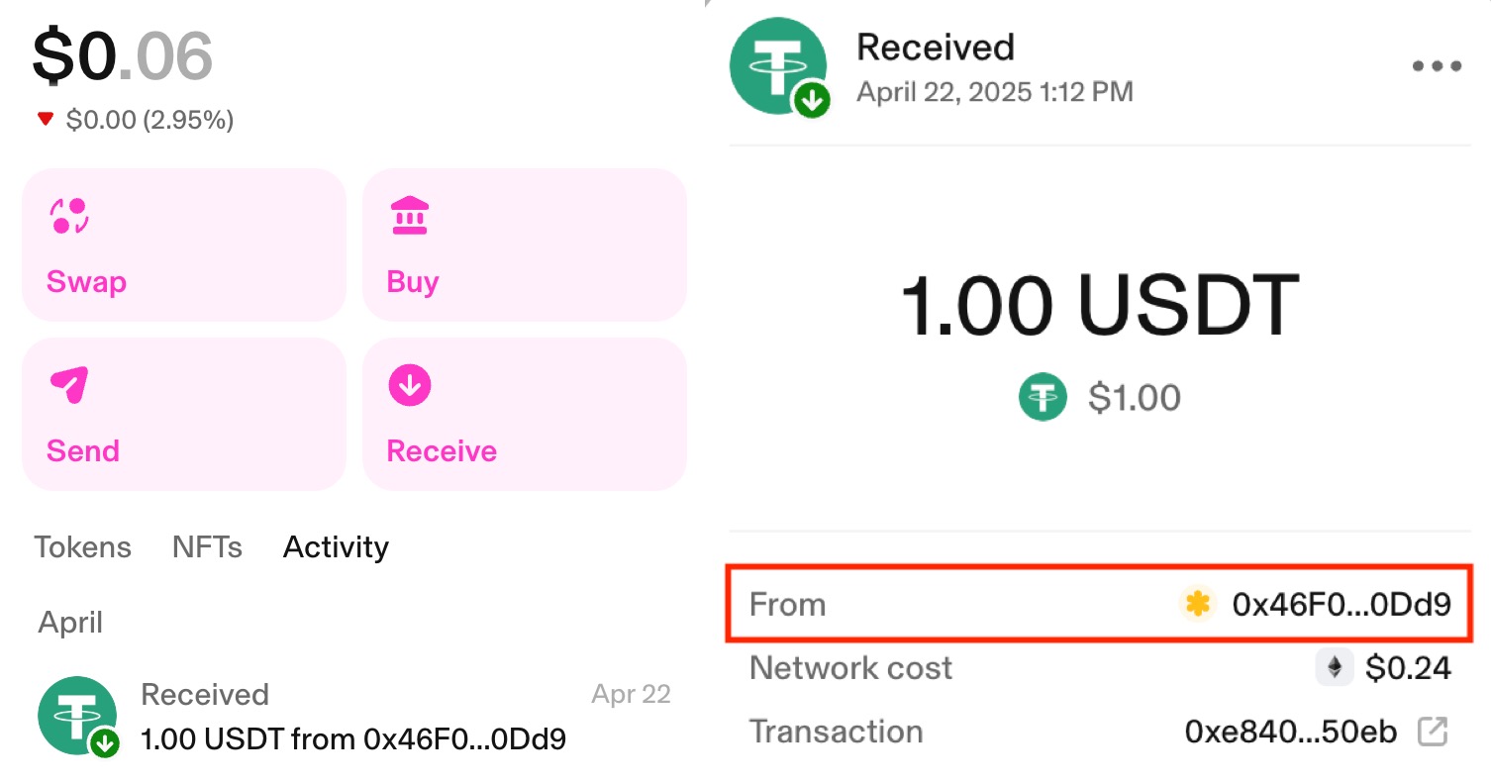Switch to the Tokens tab
Screen dimensions: 1491x784
pos(83,547)
